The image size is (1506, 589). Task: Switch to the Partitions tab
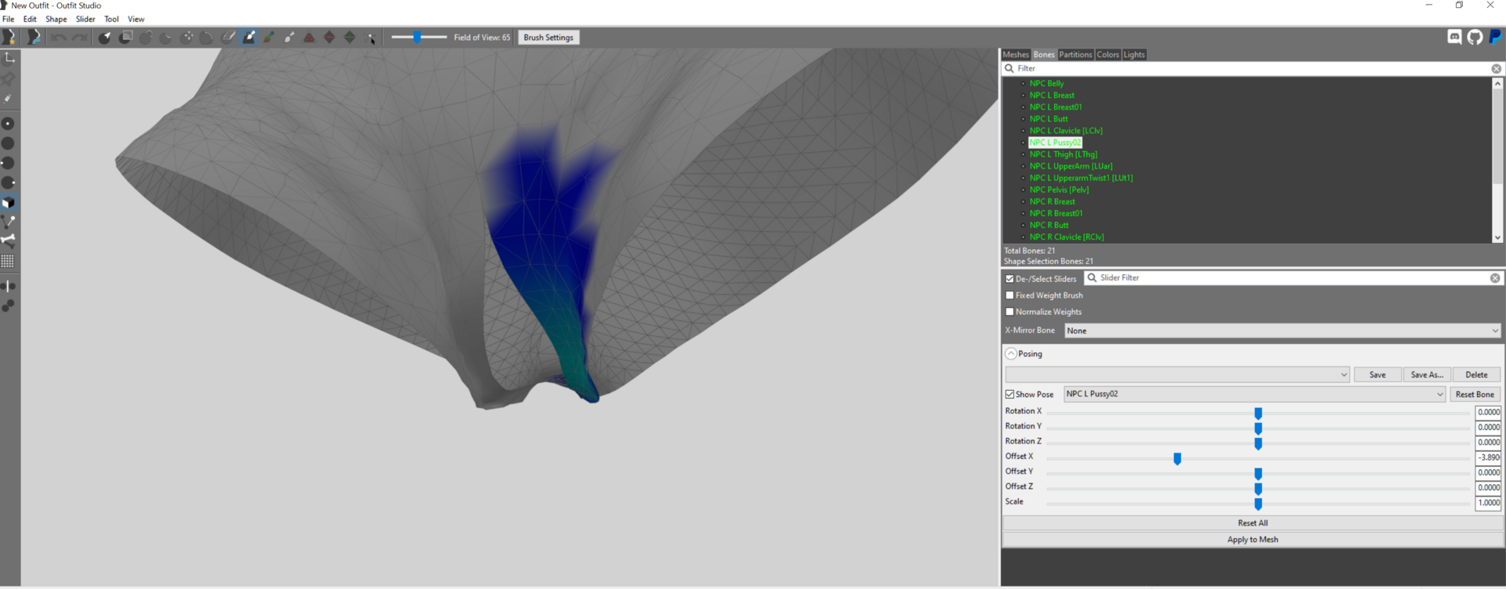(1075, 54)
